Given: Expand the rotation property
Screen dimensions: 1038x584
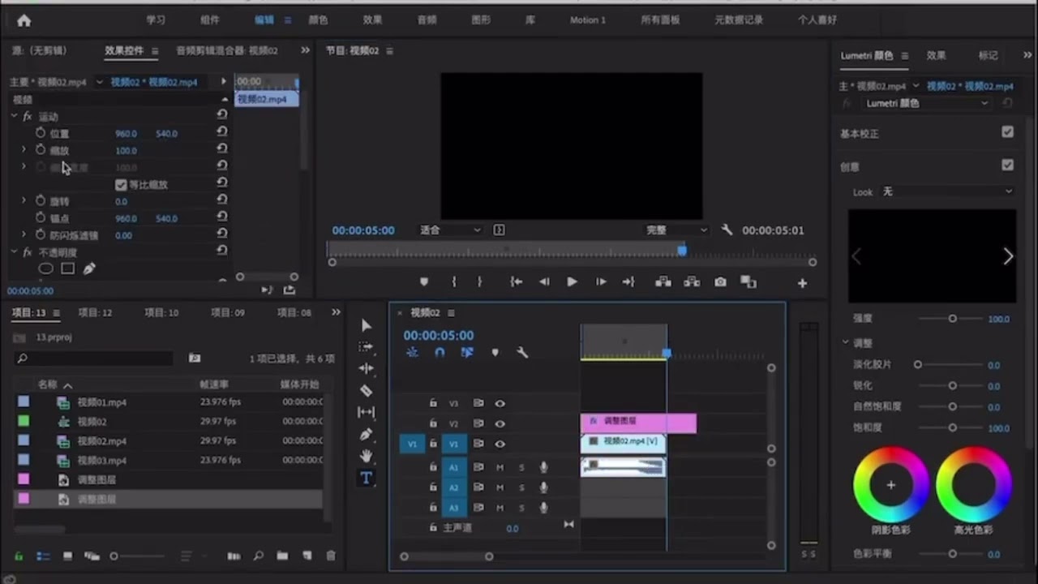Looking at the screenshot, I should pos(24,200).
